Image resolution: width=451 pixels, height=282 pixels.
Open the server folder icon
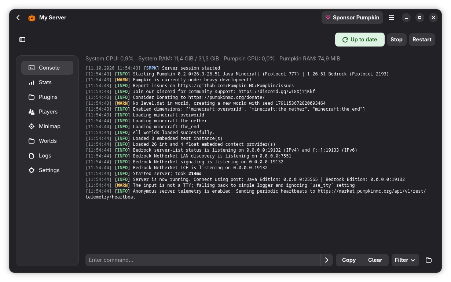pyautogui.click(x=429, y=260)
